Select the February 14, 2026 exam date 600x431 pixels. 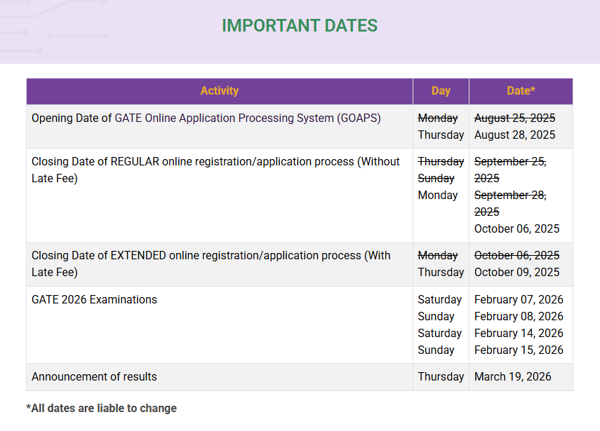(x=519, y=334)
